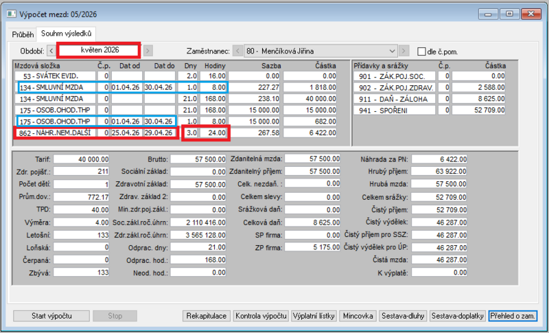The height and width of the screenshot is (333, 549).
Task: Click the Zbývá field 133
Action: coord(81,273)
